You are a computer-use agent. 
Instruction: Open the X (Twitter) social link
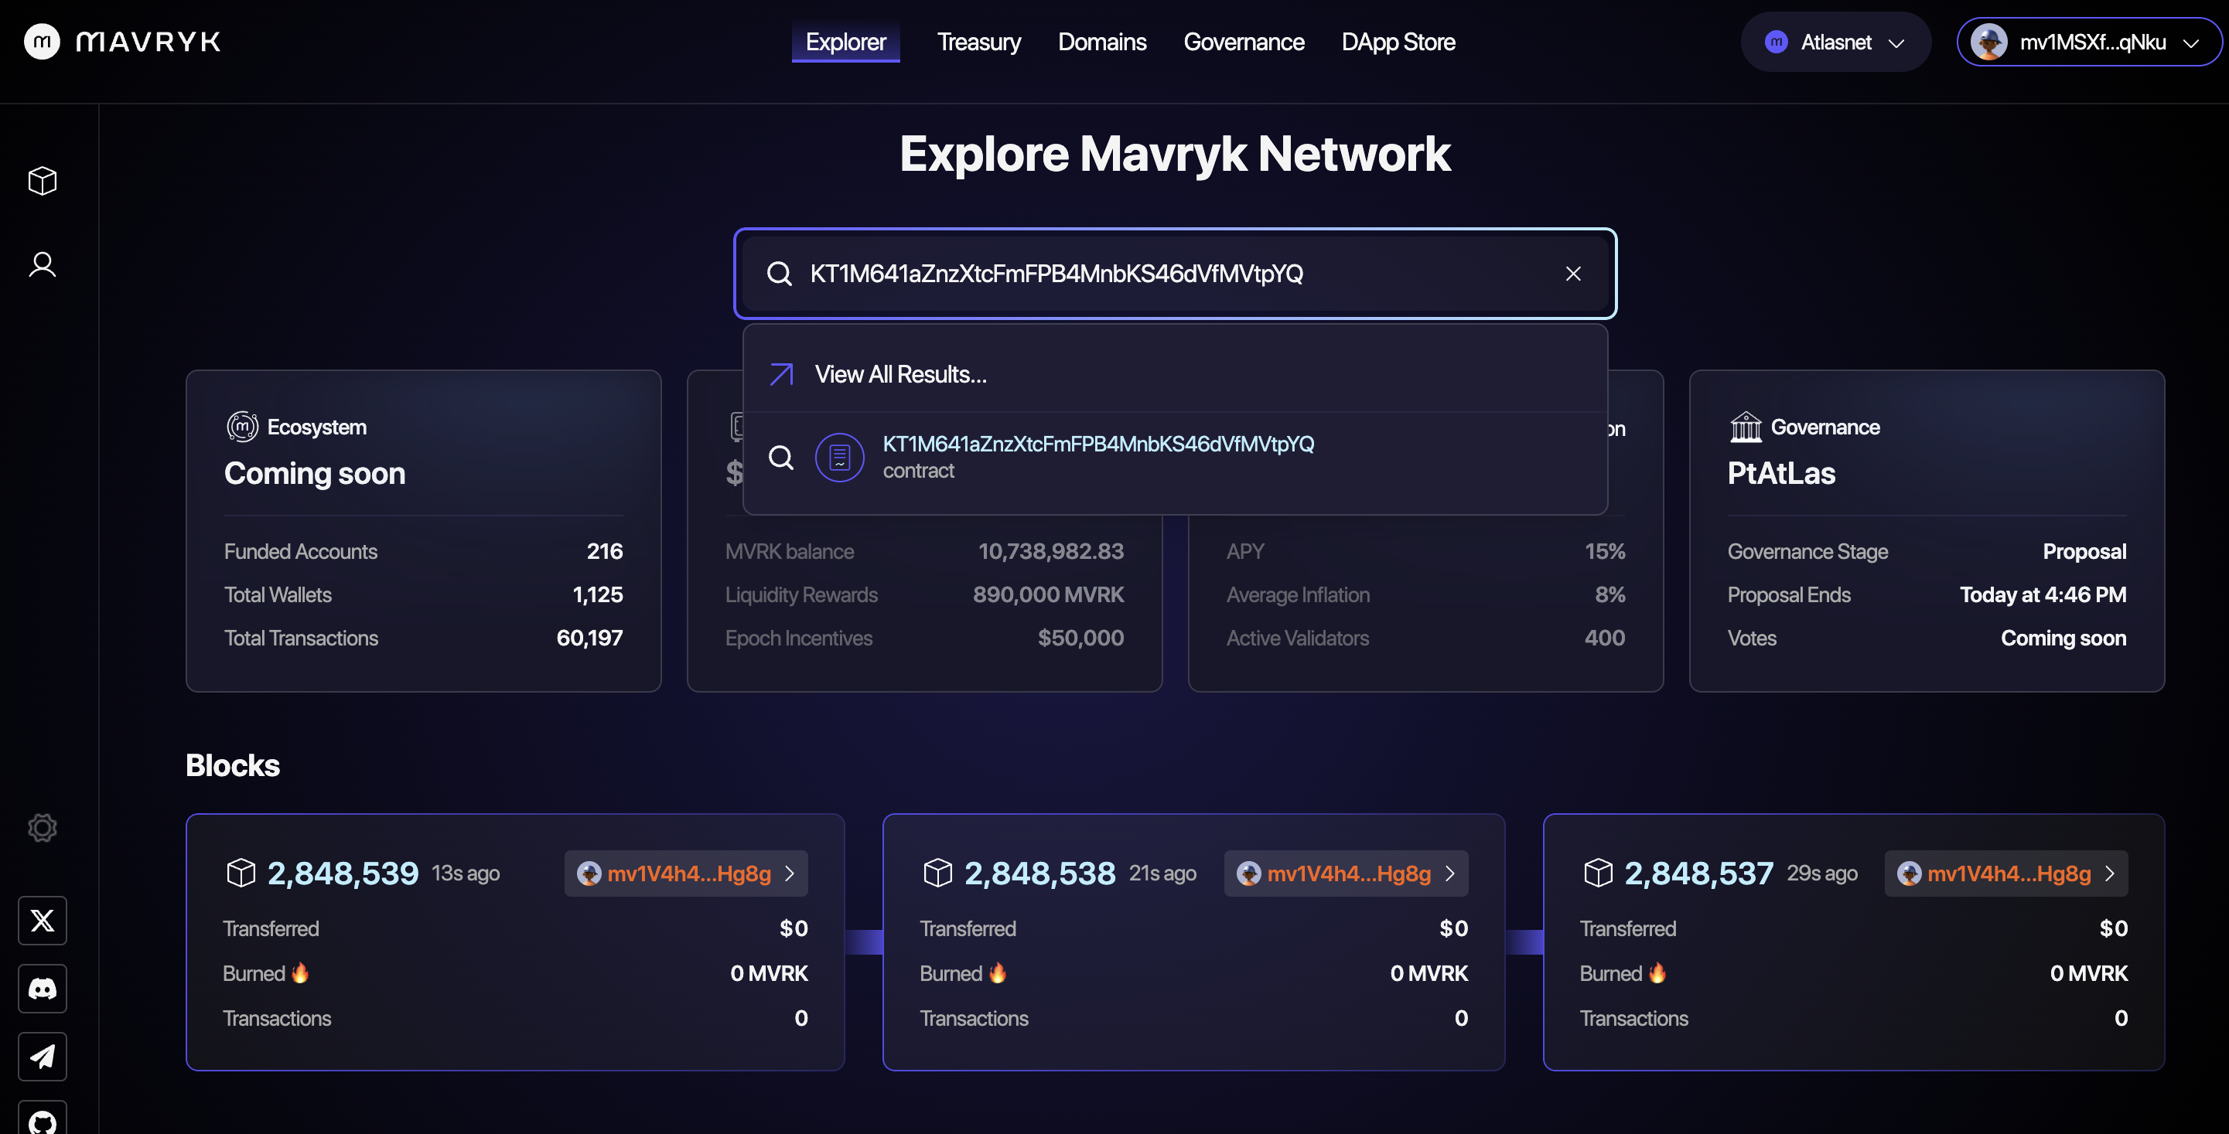43,921
